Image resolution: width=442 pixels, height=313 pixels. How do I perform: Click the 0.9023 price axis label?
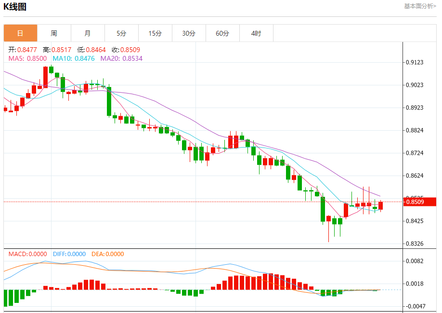click(415, 85)
